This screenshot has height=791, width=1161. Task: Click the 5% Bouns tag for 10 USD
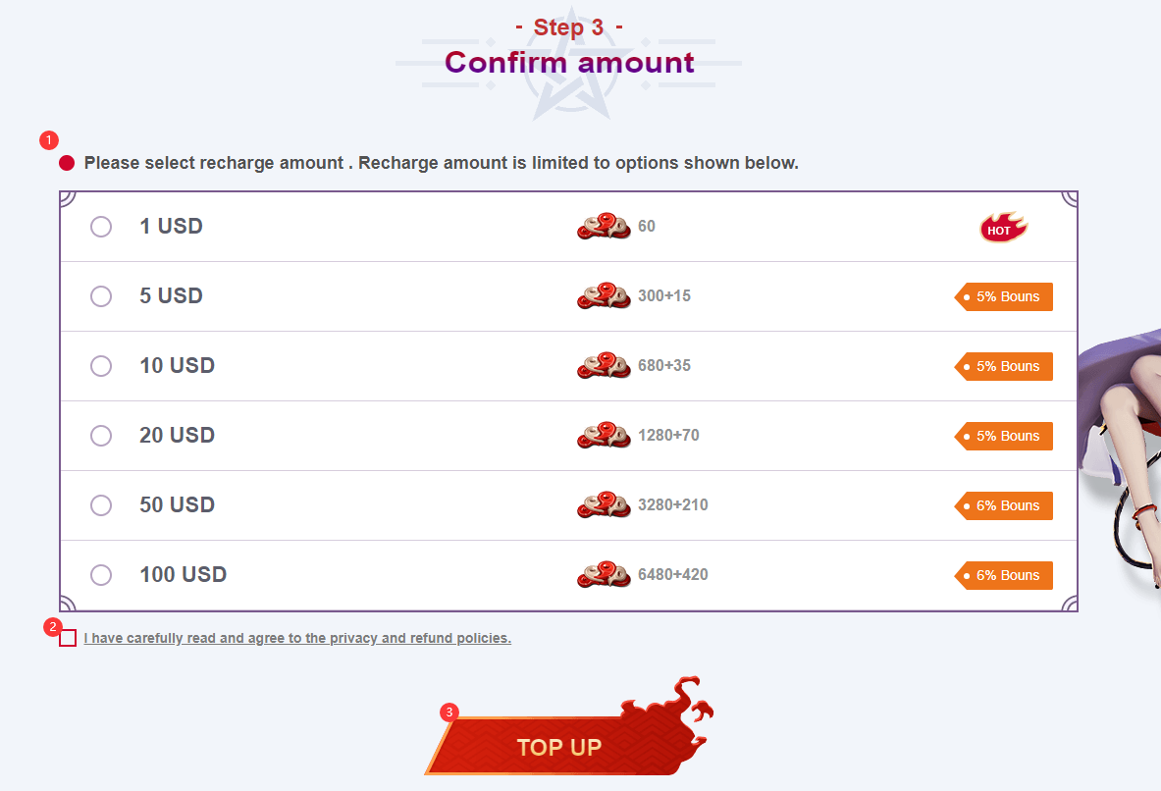[1003, 366]
